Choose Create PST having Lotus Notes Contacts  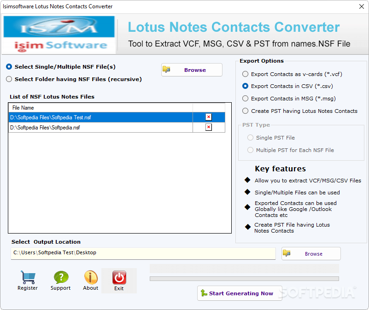click(x=245, y=111)
